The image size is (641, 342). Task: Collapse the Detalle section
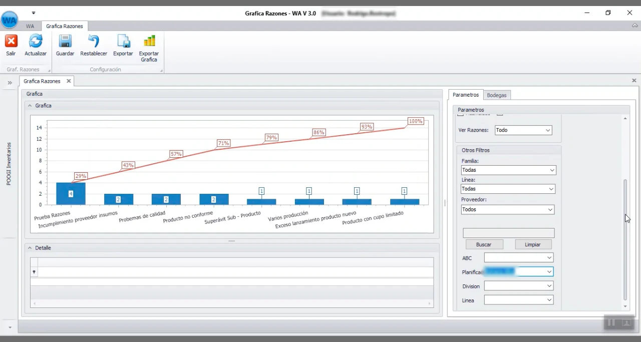point(30,248)
